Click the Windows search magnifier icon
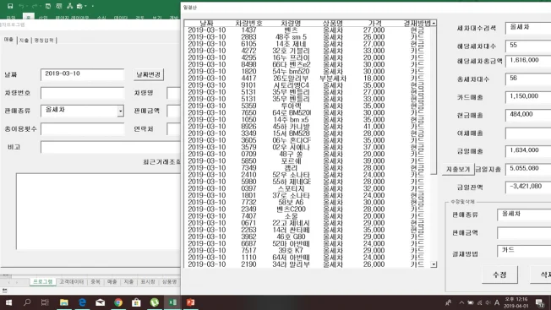 click(x=27, y=302)
